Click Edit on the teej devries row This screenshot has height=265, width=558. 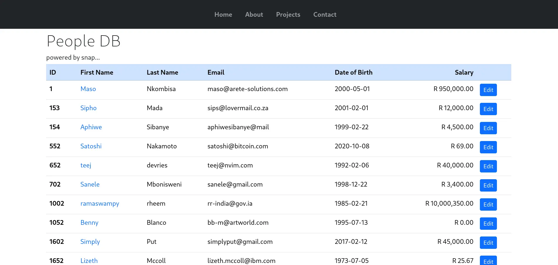[x=488, y=166]
